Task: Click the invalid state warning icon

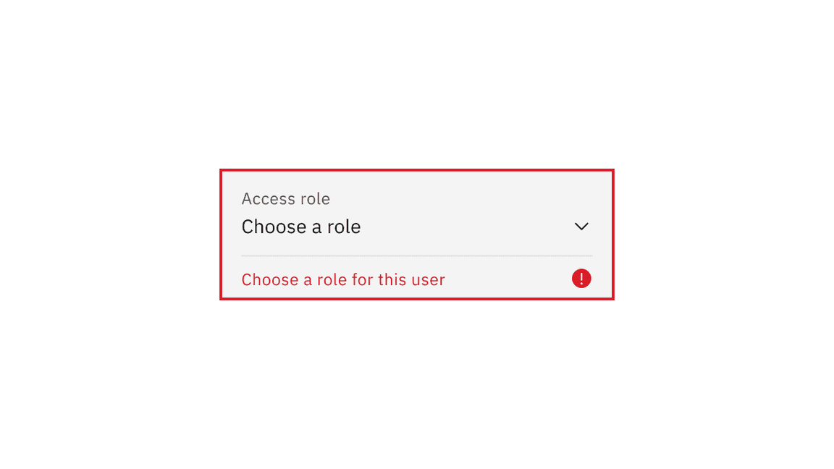Action: 581,279
